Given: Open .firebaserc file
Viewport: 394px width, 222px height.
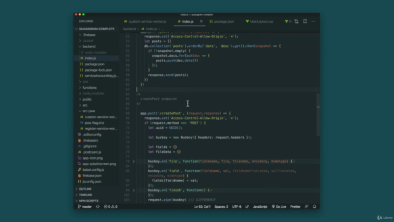Looking at the screenshot, I should point(90,141).
